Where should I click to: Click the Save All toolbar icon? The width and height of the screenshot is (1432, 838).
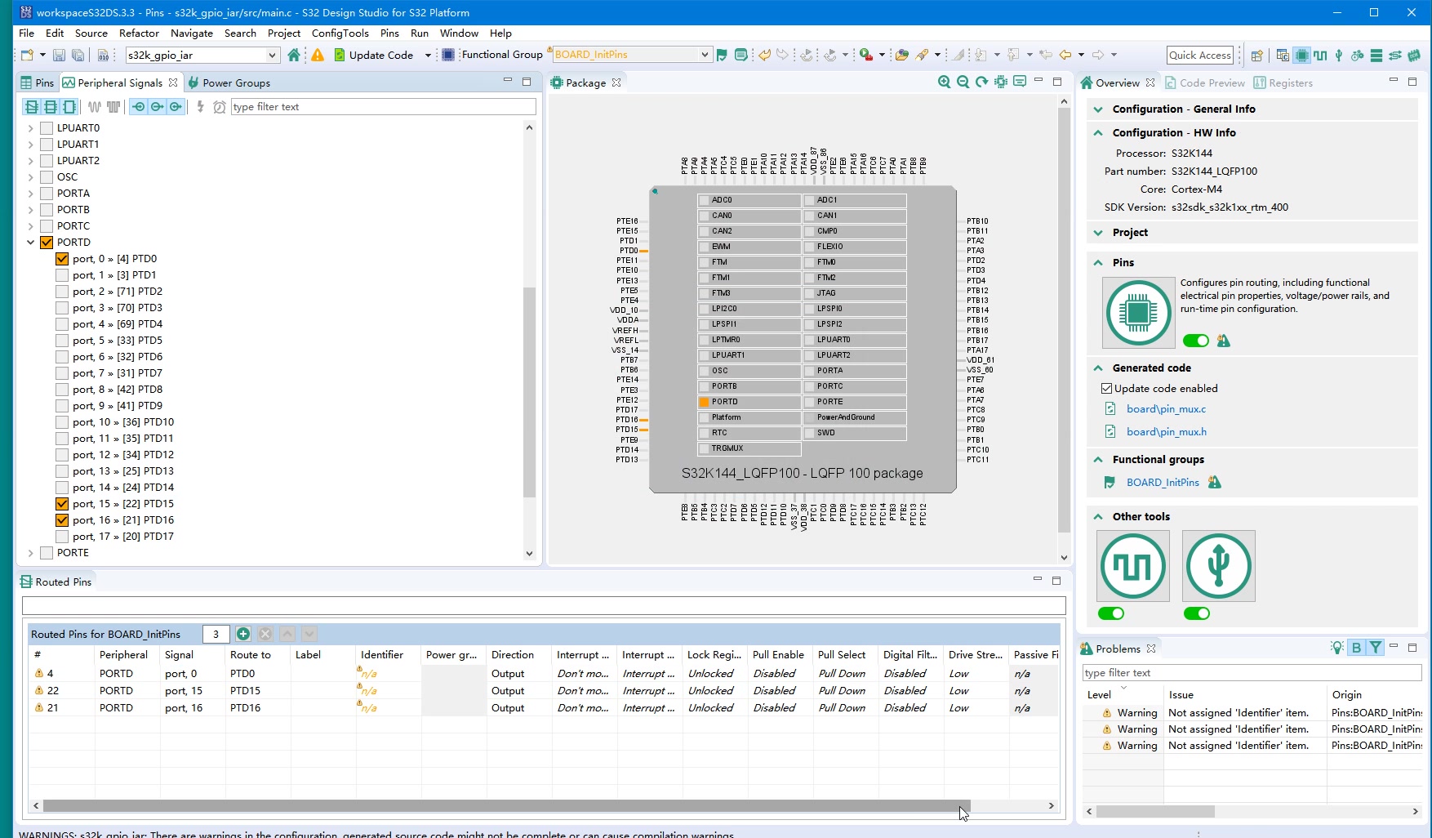point(78,55)
